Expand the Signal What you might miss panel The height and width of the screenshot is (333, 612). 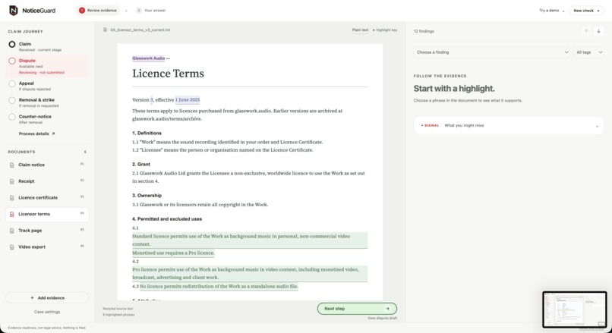pos(509,126)
